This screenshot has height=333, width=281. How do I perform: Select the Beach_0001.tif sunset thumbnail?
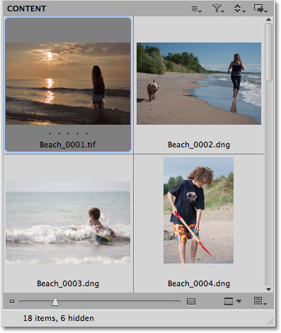[x=68, y=84]
